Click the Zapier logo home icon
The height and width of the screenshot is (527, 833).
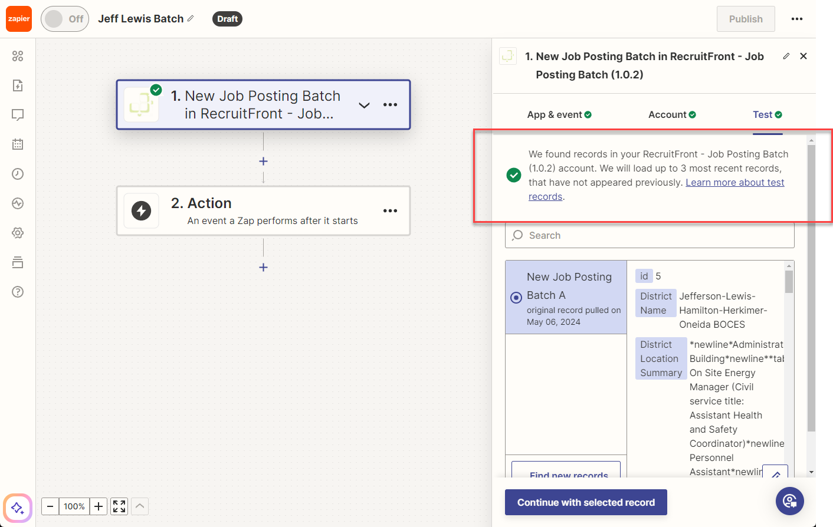coord(19,19)
